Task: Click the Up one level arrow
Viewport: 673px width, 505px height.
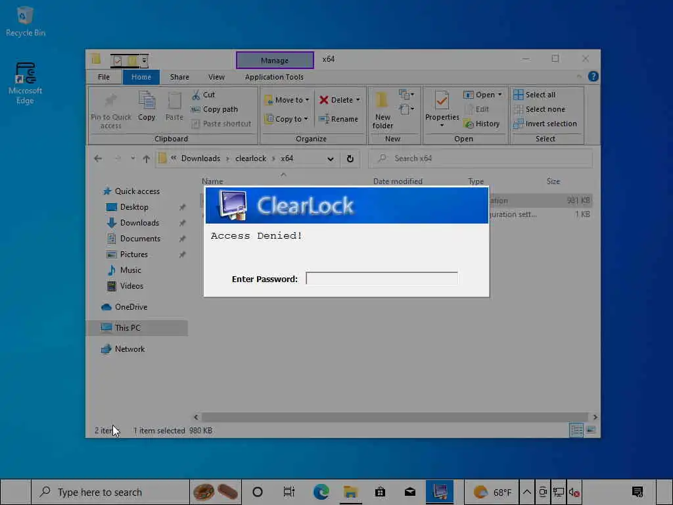Action: pyautogui.click(x=147, y=159)
